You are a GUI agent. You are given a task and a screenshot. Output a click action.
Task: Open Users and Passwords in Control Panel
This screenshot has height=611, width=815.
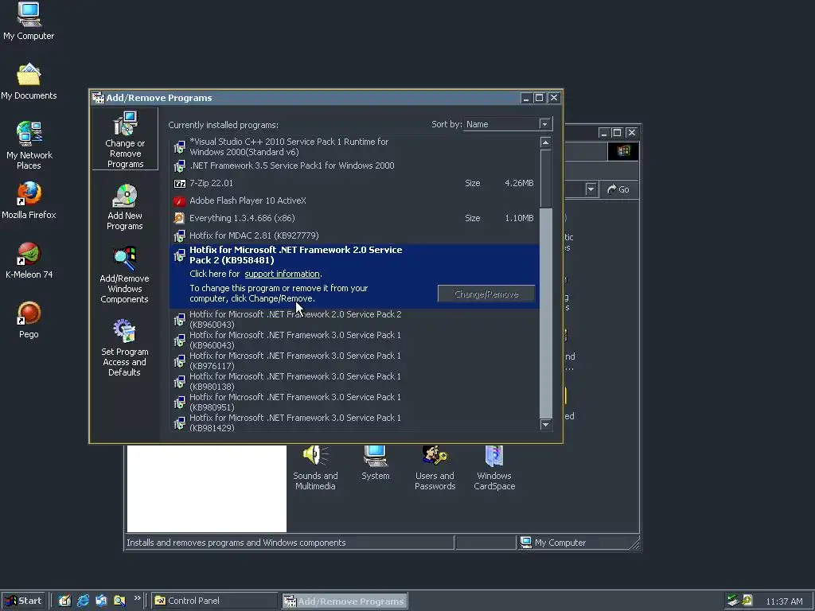(435, 468)
